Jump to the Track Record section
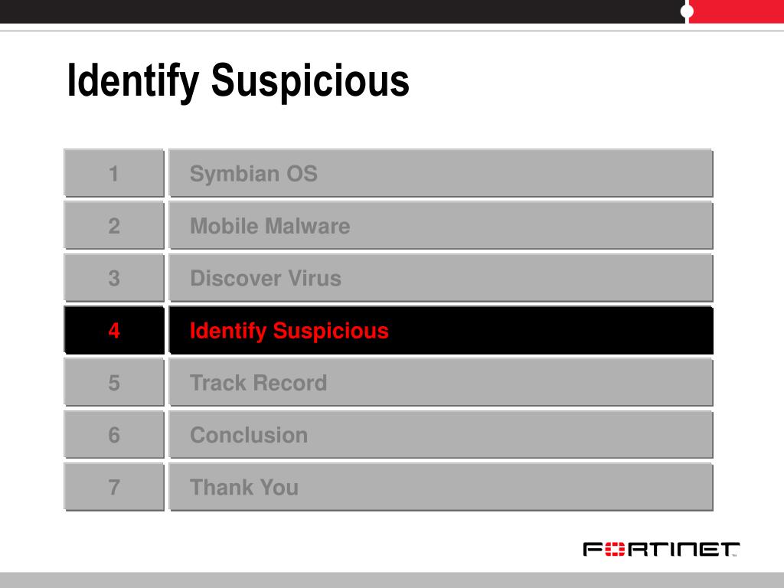784x588 pixels. click(x=440, y=383)
